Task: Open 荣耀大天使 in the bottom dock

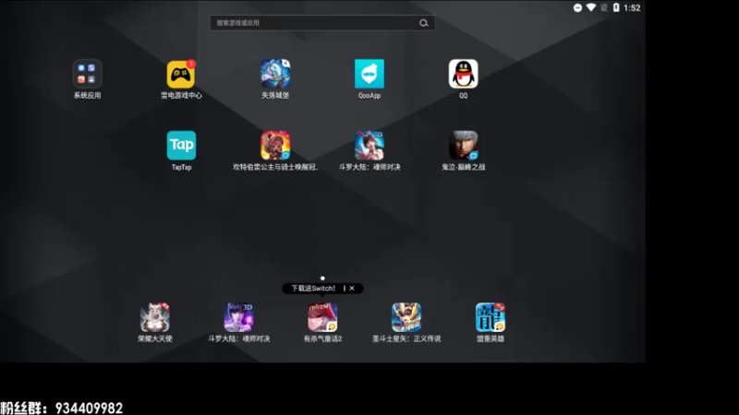Action: click(154, 317)
